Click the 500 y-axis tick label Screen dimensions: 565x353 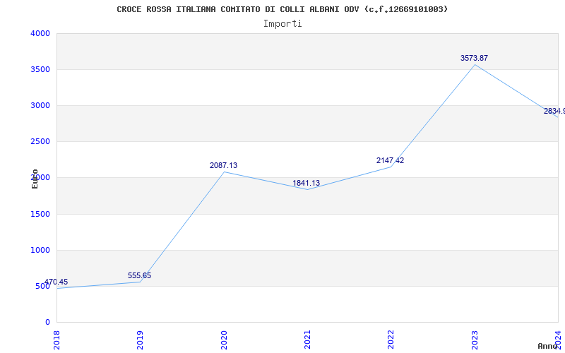coord(43,287)
